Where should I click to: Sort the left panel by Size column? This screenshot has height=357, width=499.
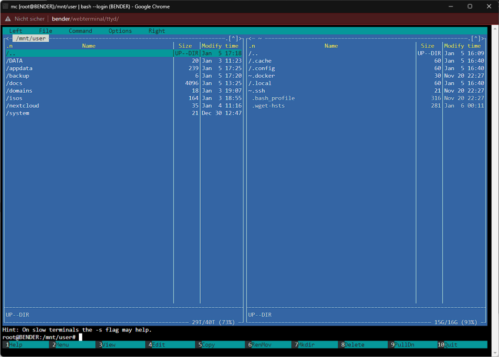[x=185, y=46]
